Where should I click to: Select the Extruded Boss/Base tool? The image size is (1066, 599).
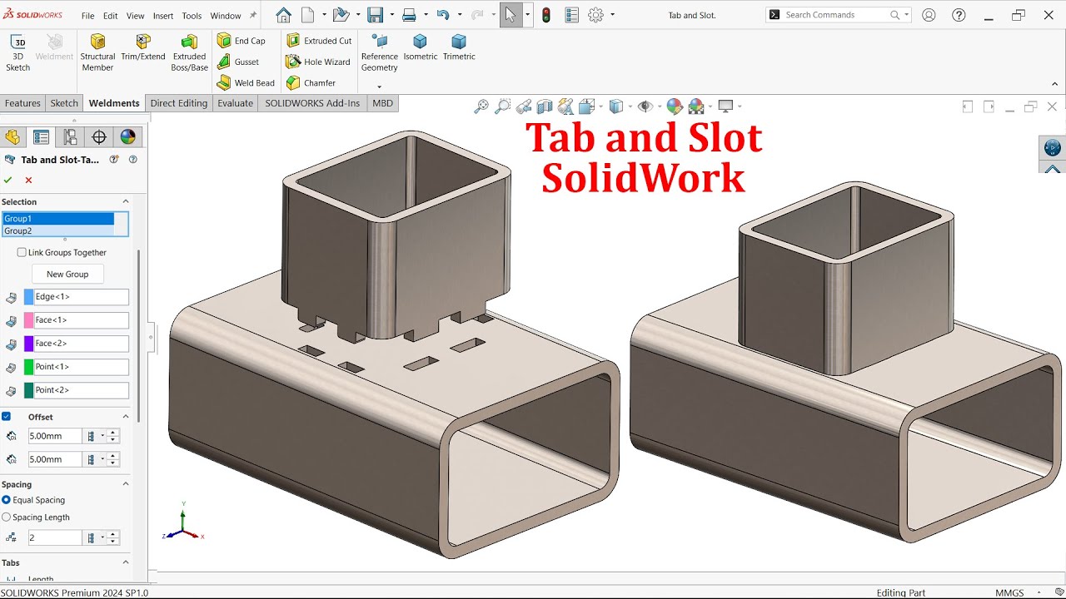pos(189,53)
